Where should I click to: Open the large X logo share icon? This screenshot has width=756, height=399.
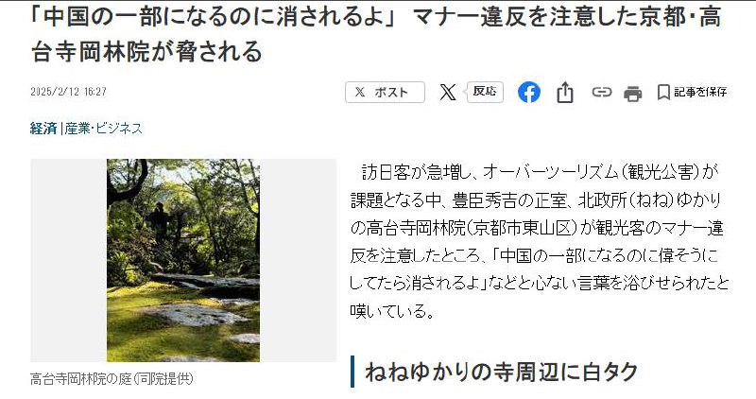447,92
